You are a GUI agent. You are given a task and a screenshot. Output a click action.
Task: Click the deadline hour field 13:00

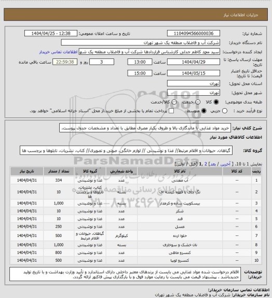140,62
